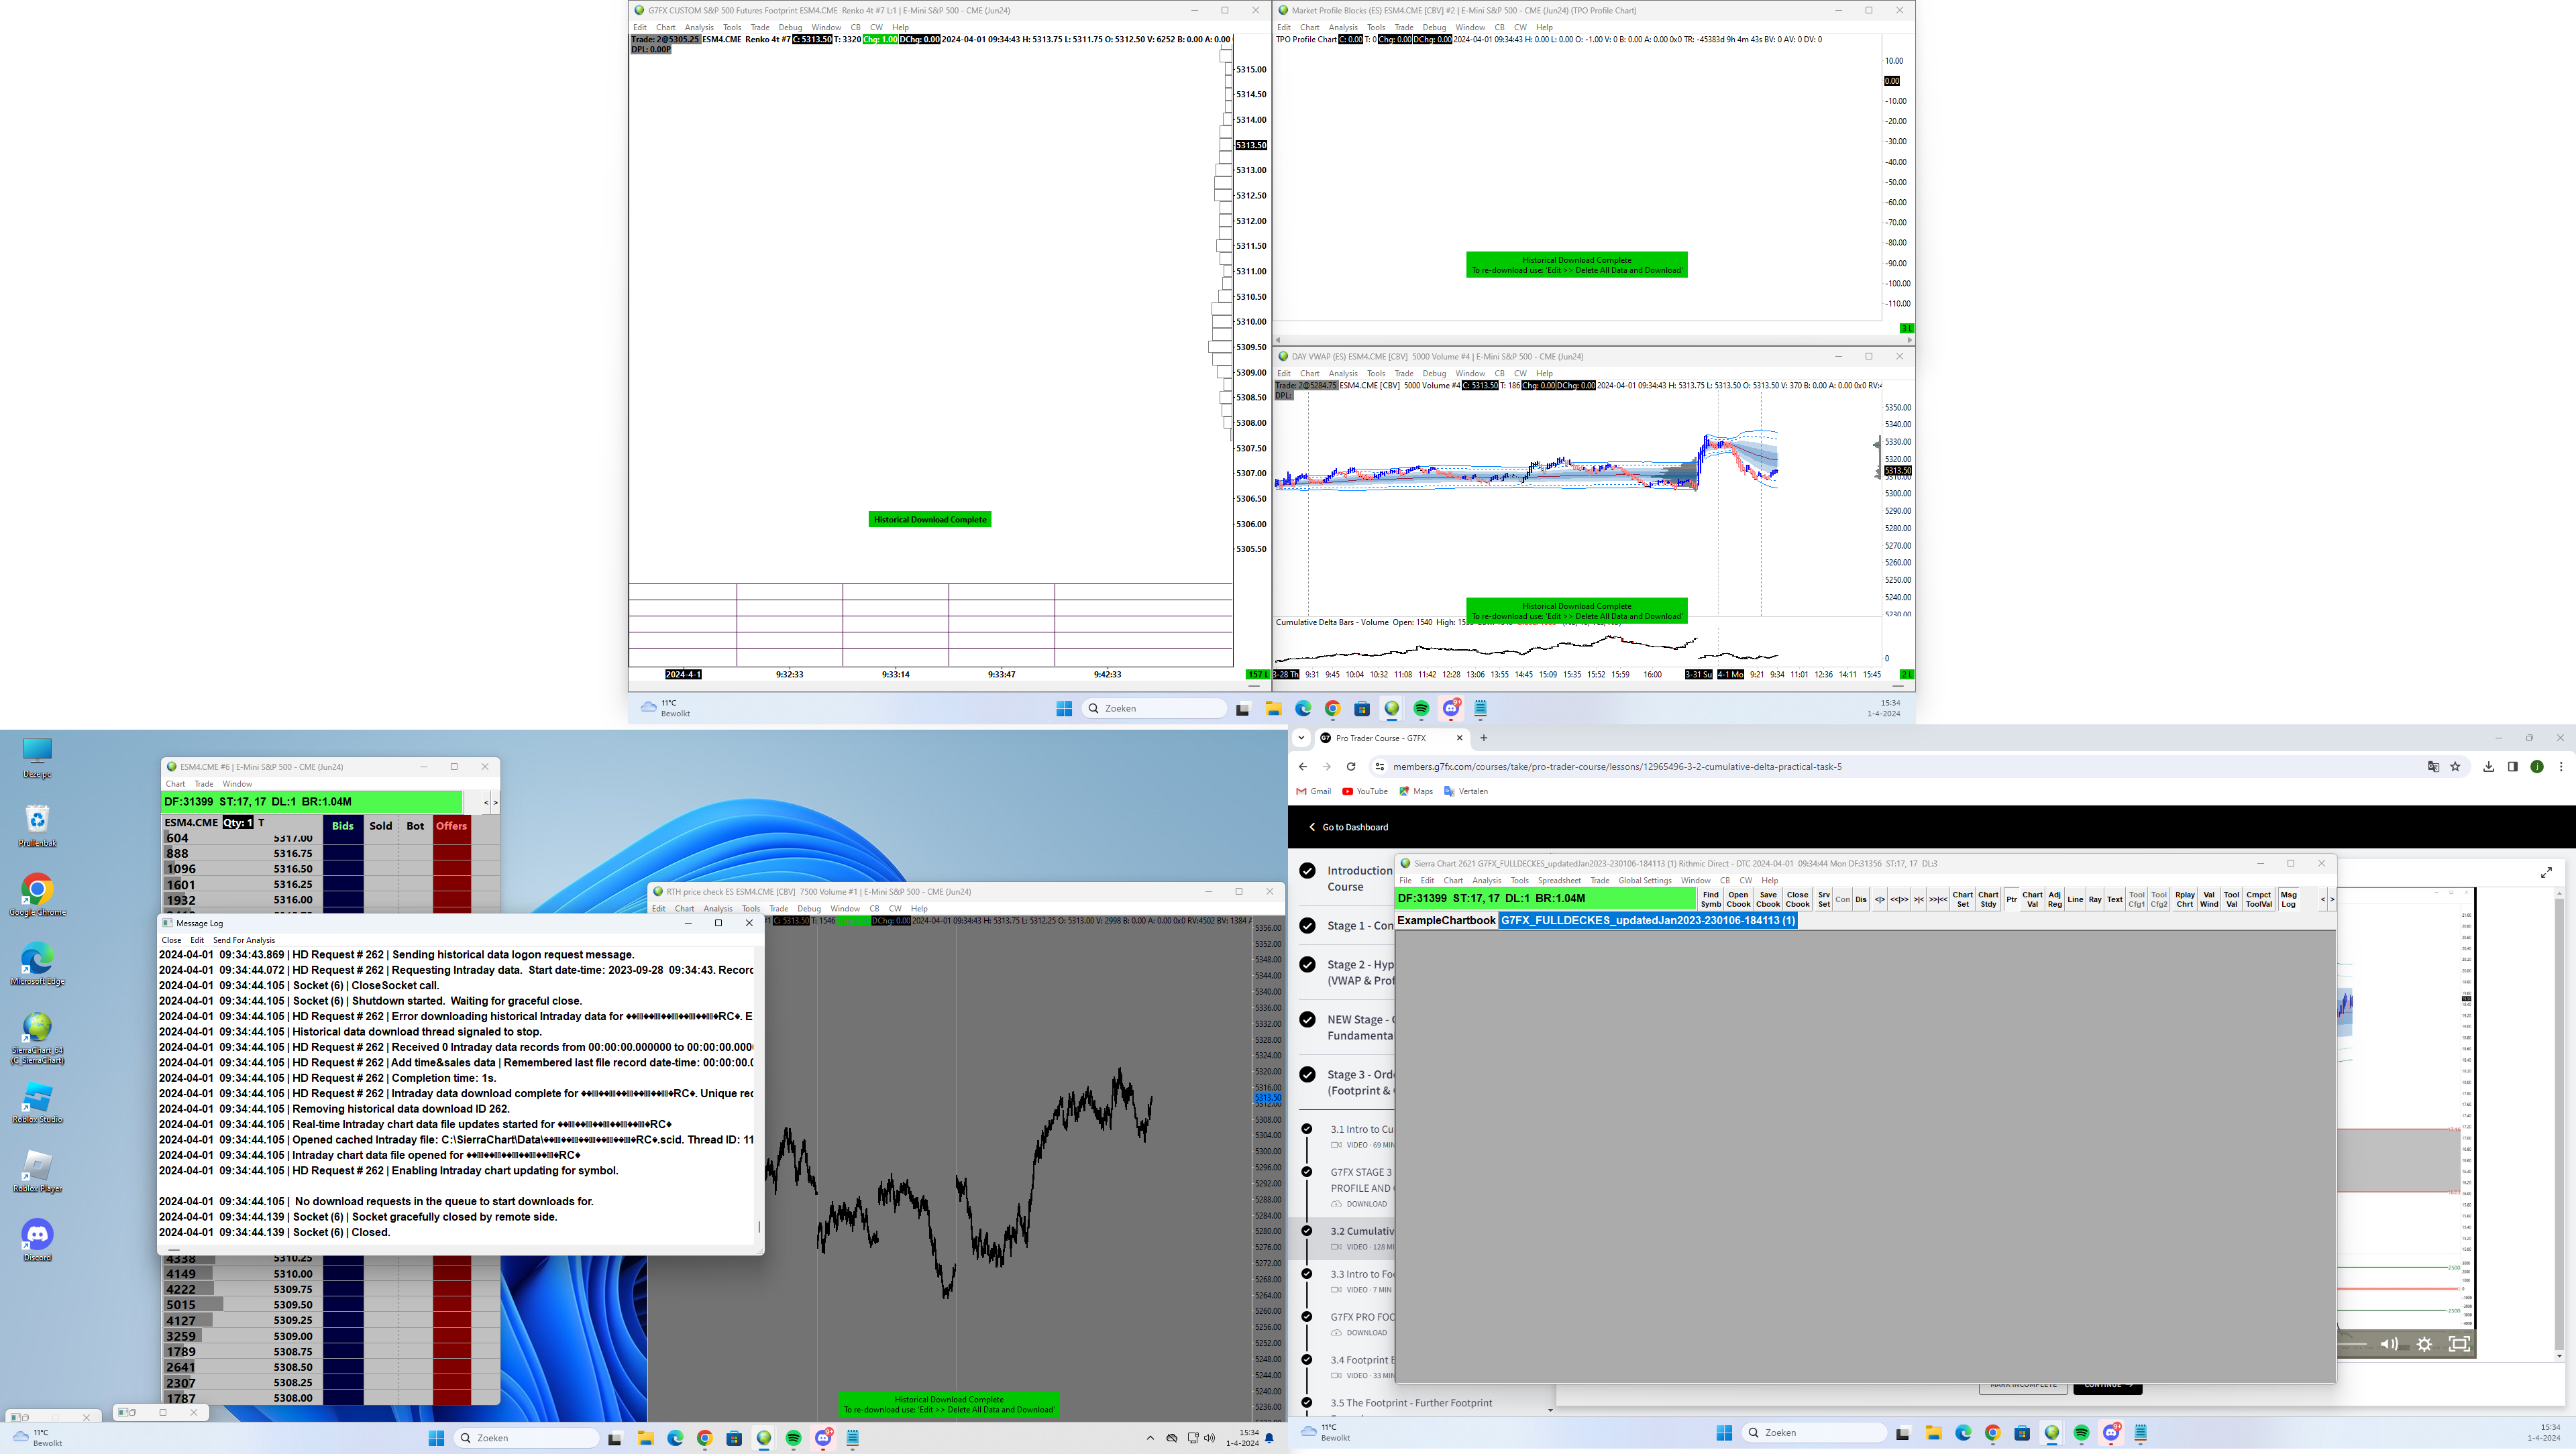The height and width of the screenshot is (1454, 2576).
Task: Click Find Symb in Sierra Chart toolbar
Action: (x=1710, y=899)
